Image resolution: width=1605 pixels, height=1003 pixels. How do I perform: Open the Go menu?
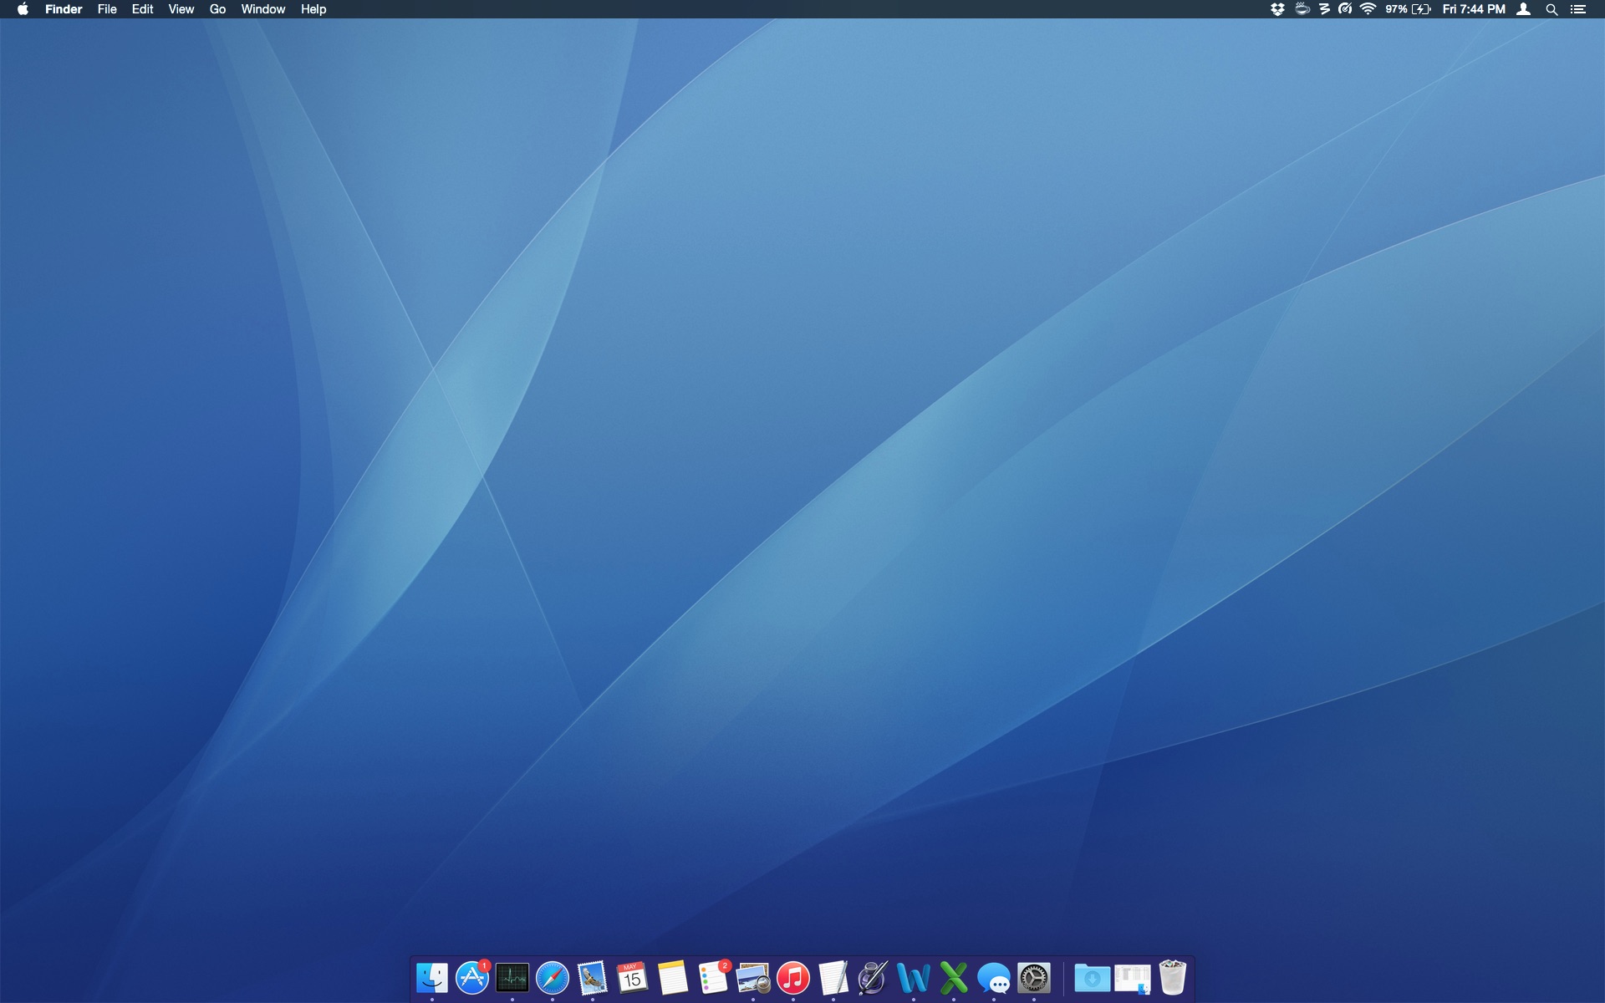(x=217, y=9)
